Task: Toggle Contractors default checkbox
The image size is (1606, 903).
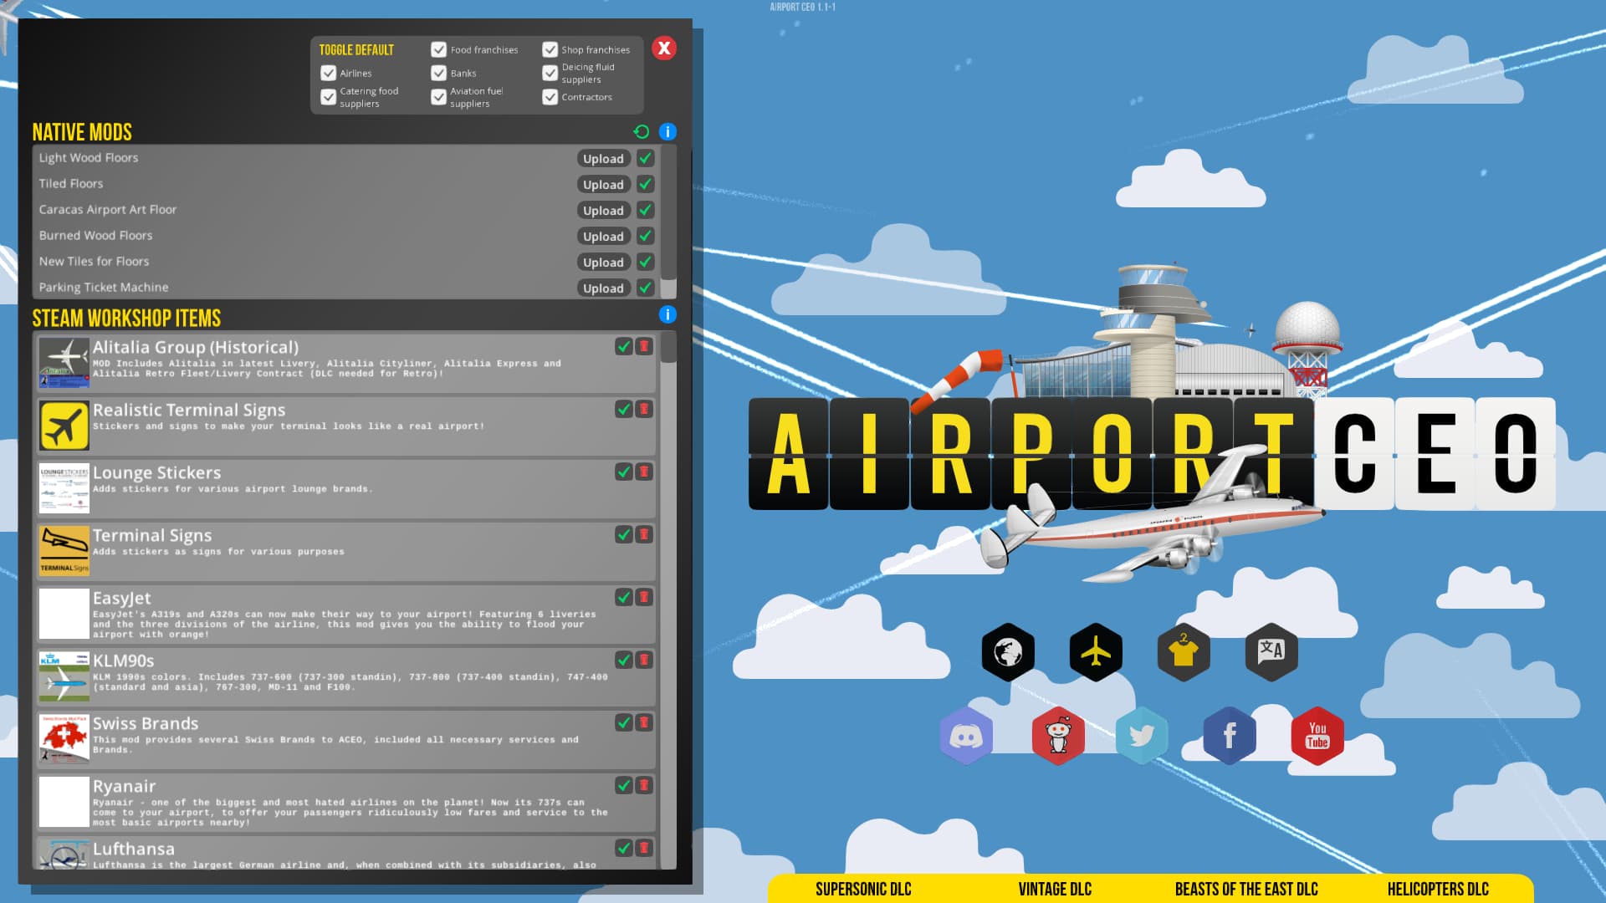Action: [x=550, y=97]
